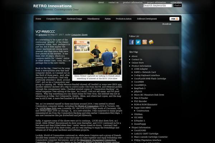Follow the World of Commodore link
215x143 pixels.
[x=88, y=106]
